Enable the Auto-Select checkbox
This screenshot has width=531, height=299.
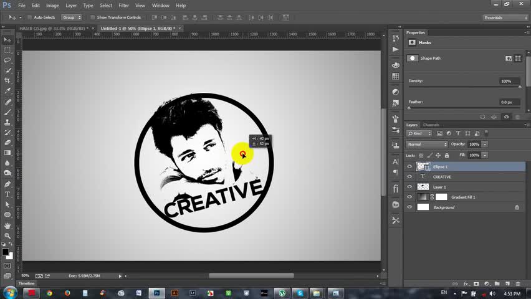(x=29, y=17)
